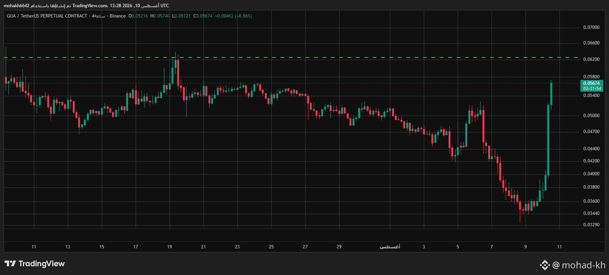Click the 0.03440 price axis label
The width and height of the screenshot is (609, 275).
tap(591, 213)
